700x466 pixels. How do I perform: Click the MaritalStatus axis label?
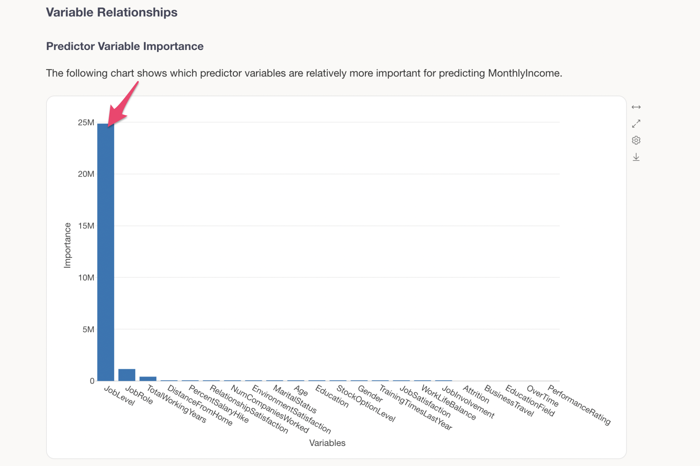tap(295, 399)
